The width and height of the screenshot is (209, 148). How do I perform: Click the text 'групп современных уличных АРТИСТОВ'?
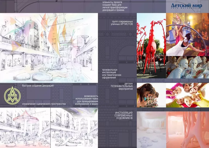(x=122, y=23)
